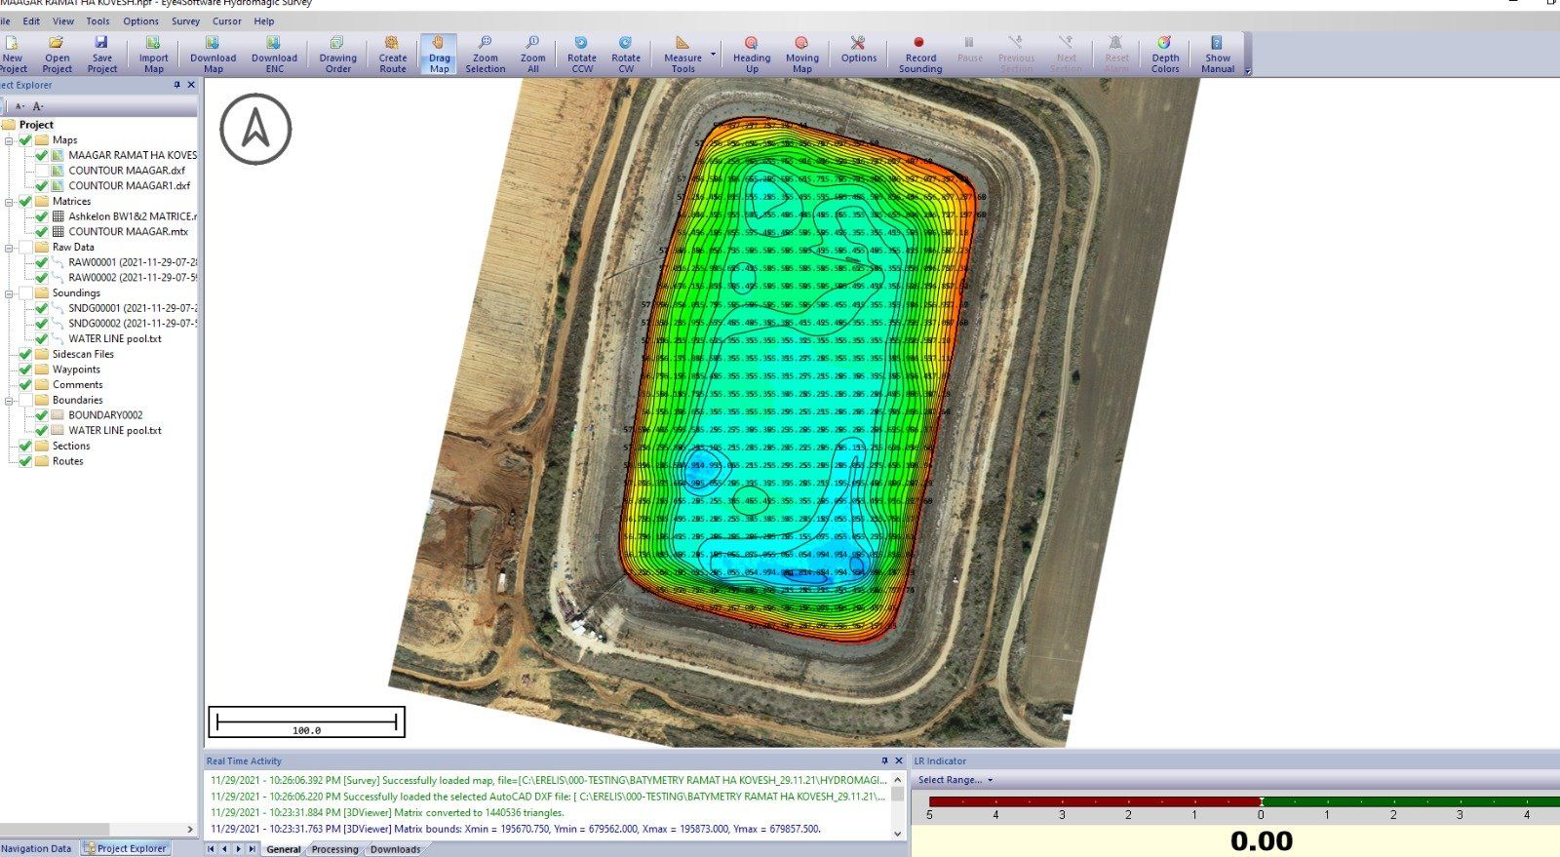Check the Raw Data folder checkbox
Viewport: 1560px width, 857px height.
[x=25, y=247]
